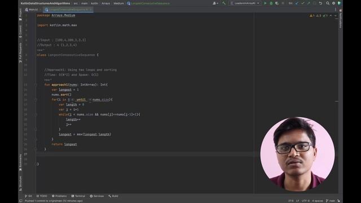
Task: Open the Problems tool window tab
Action: click(59, 196)
